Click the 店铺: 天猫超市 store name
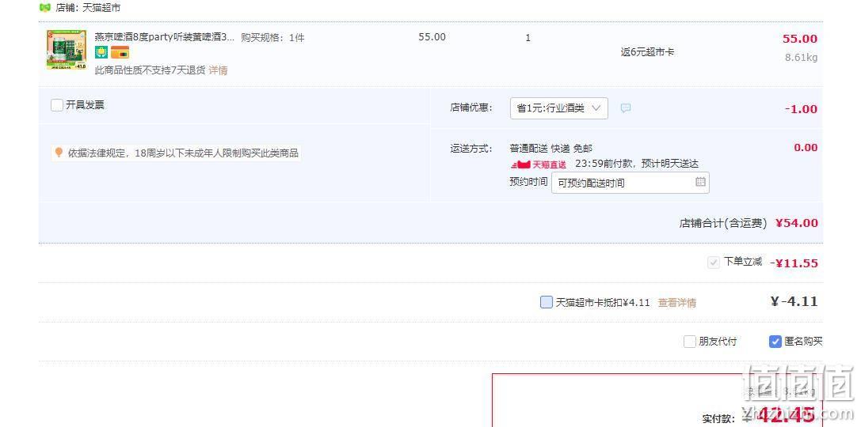The image size is (861, 427). point(88,8)
